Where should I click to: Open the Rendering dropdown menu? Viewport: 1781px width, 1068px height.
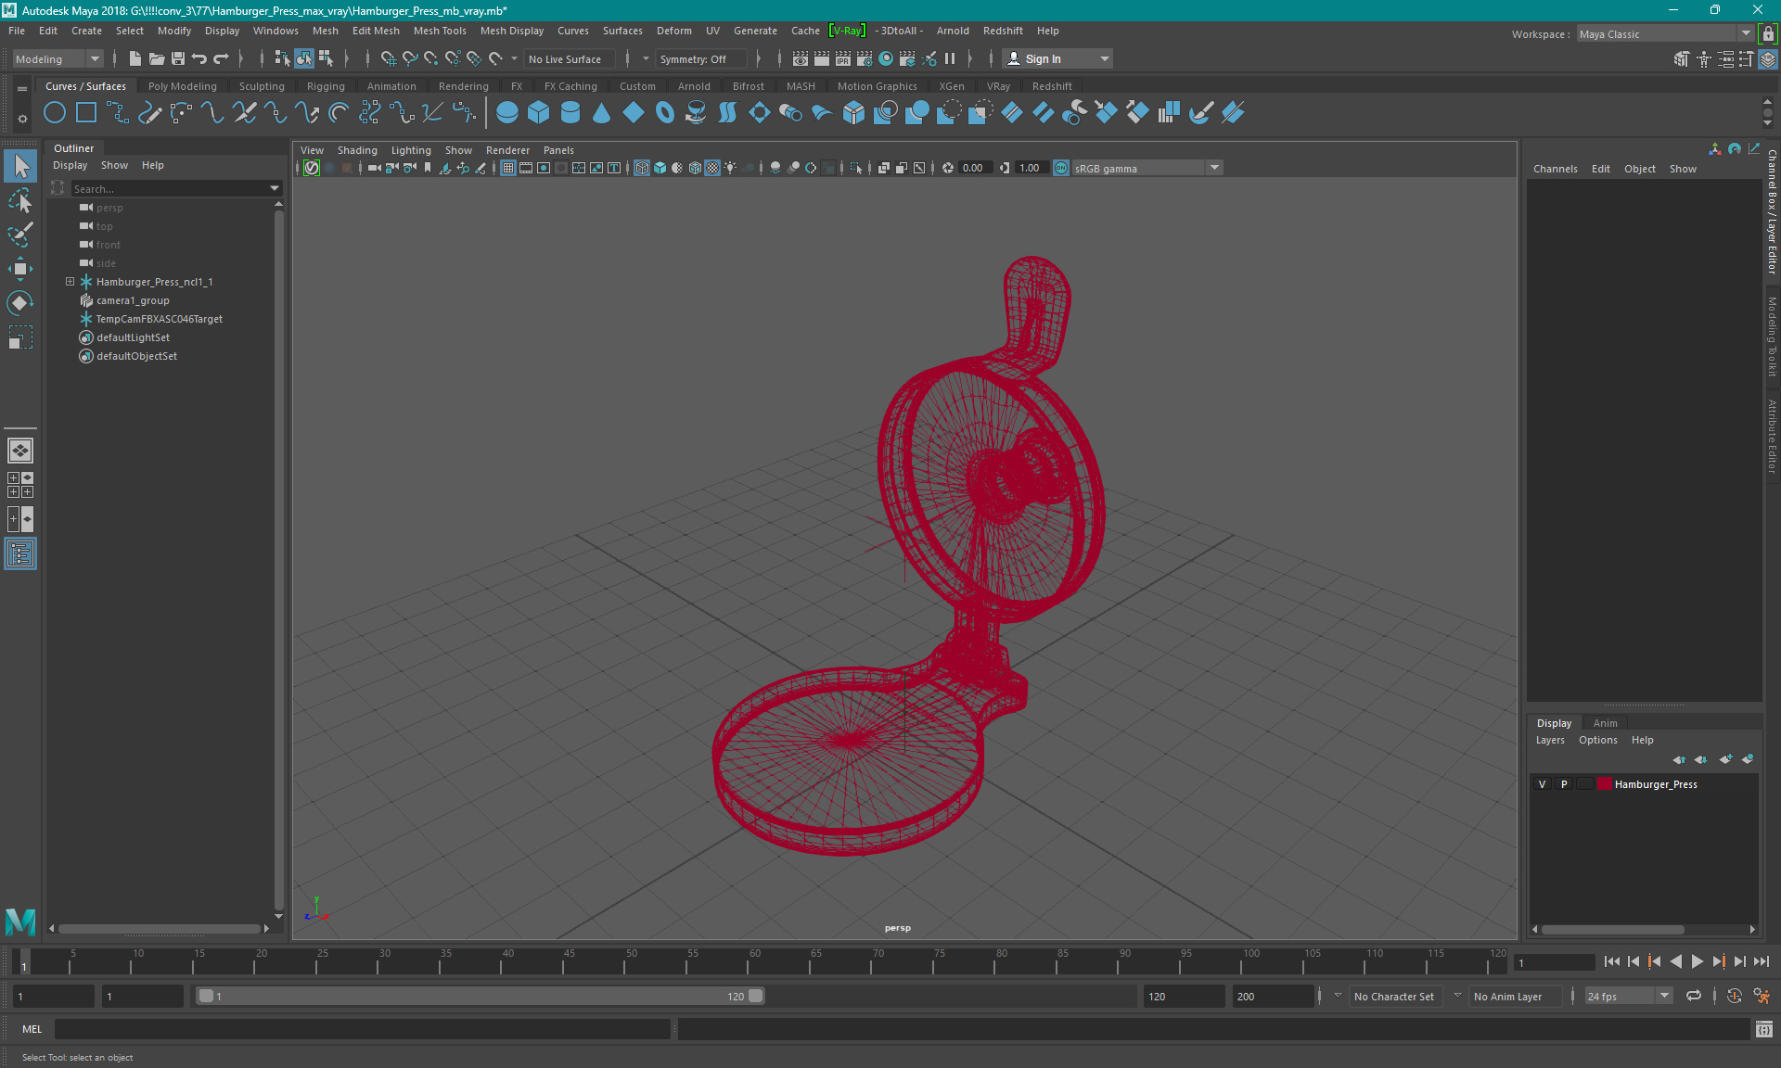point(463,85)
